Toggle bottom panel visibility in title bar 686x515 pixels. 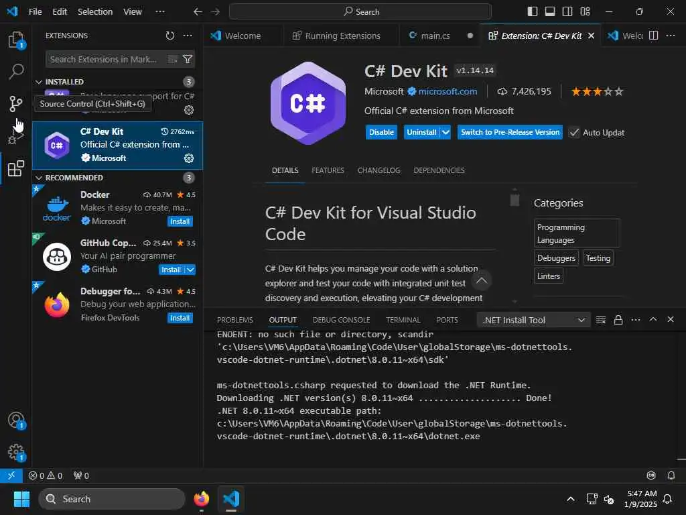click(x=550, y=11)
